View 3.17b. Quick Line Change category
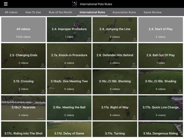This screenshot has height=138, width=184. click(x=161, y=108)
